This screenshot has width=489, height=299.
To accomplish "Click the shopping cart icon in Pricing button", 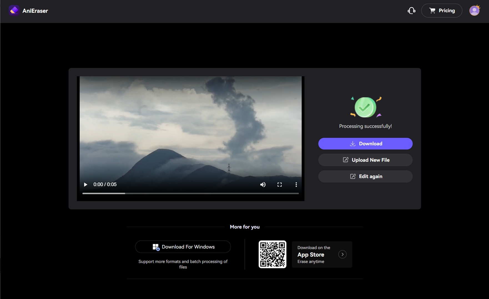I will point(433,10).
